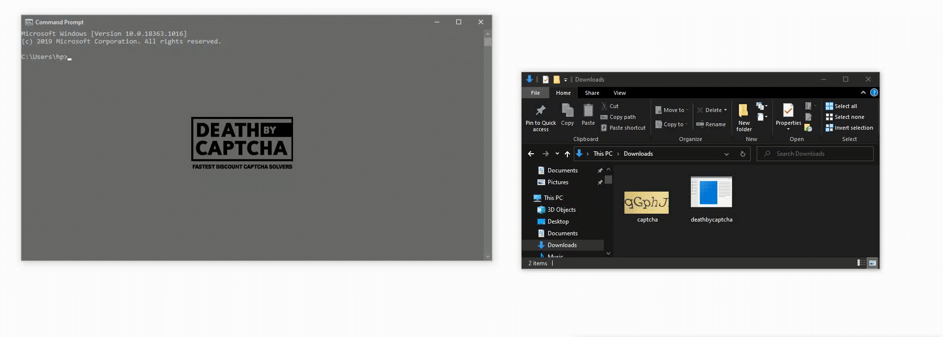The width and height of the screenshot is (943, 337).
Task: Expand the address bar history dropdown
Action: (x=726, y=154)
